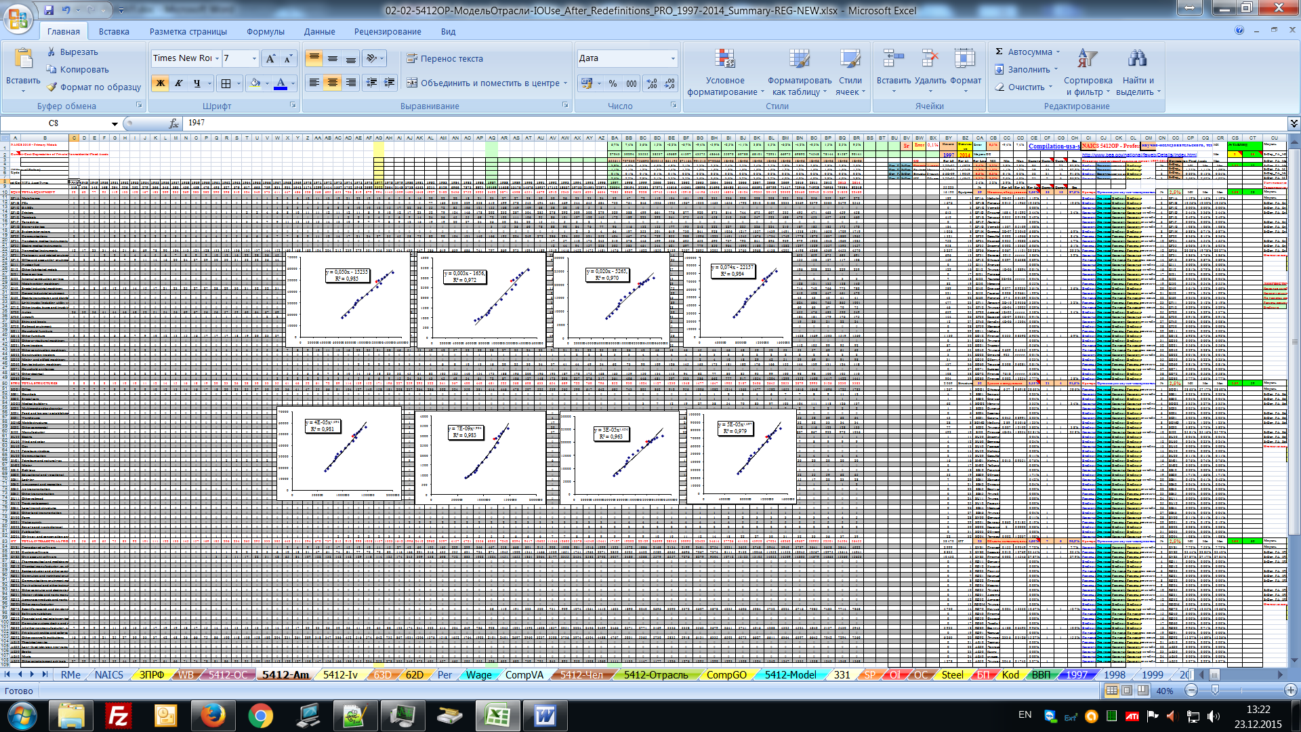Open the Формулы ribbon tab

click(x=265, y=31)
